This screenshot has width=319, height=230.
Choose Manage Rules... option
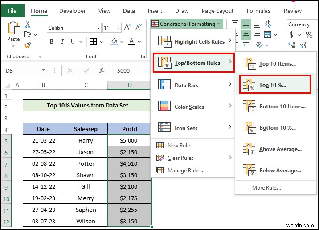(193, 171)
